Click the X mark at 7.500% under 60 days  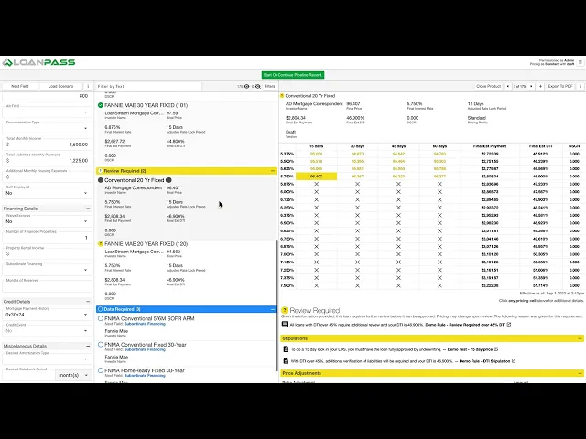point(439,285)
